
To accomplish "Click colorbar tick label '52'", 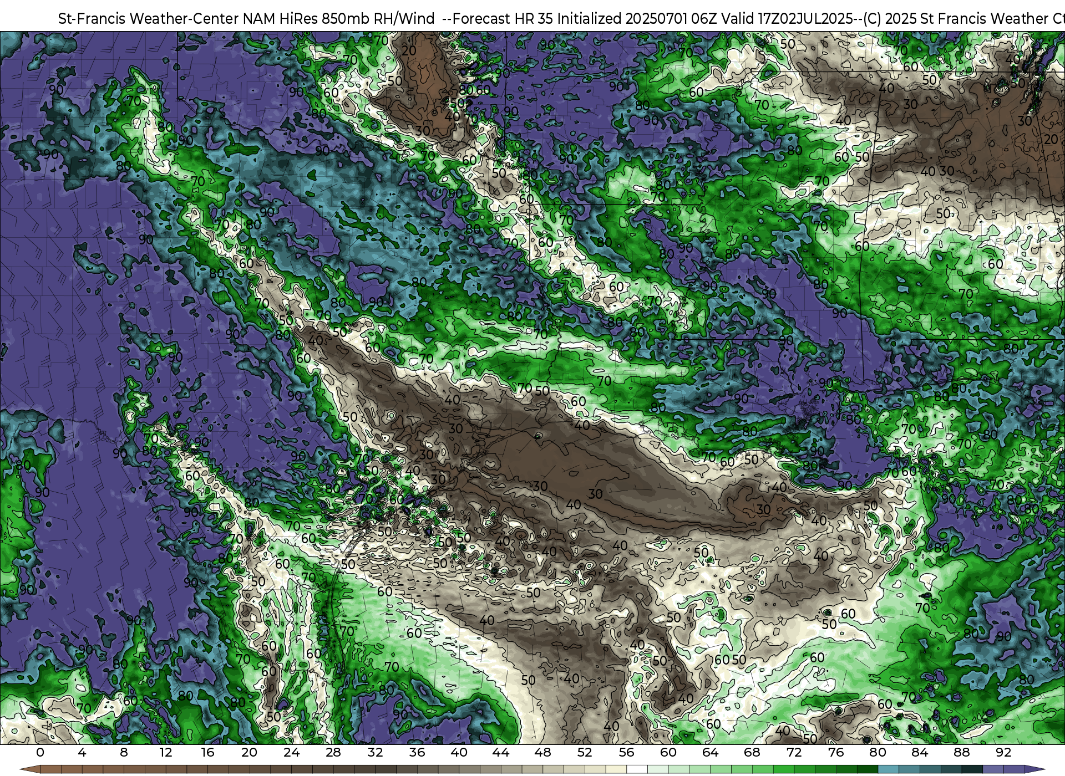I will coord(585,752).
